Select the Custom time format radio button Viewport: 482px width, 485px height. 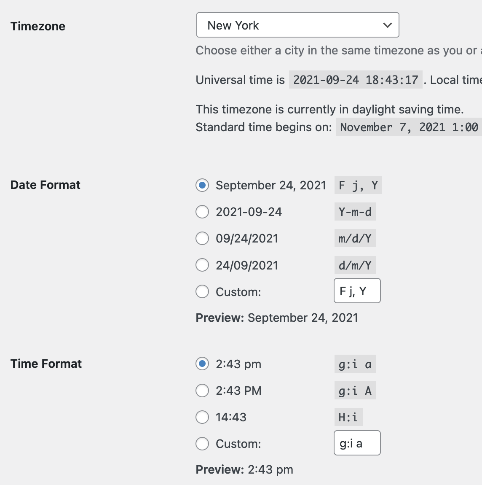tap(202, 444)
